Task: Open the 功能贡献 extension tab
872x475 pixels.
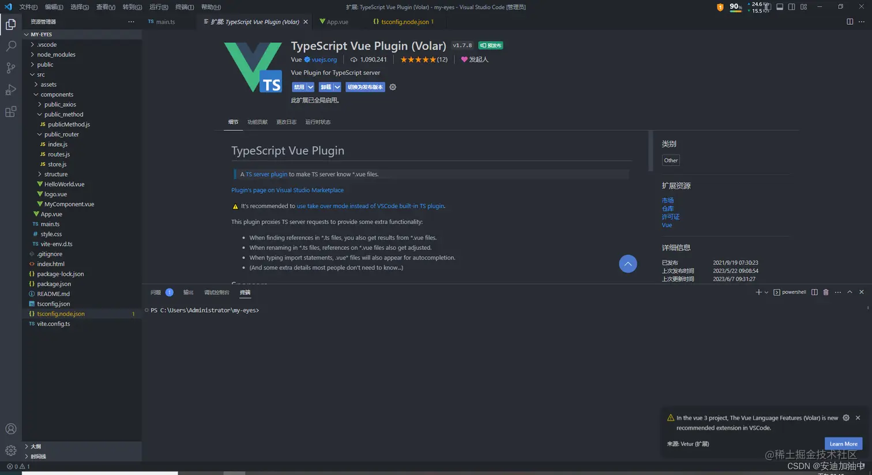Action: (x=257, y=122)
